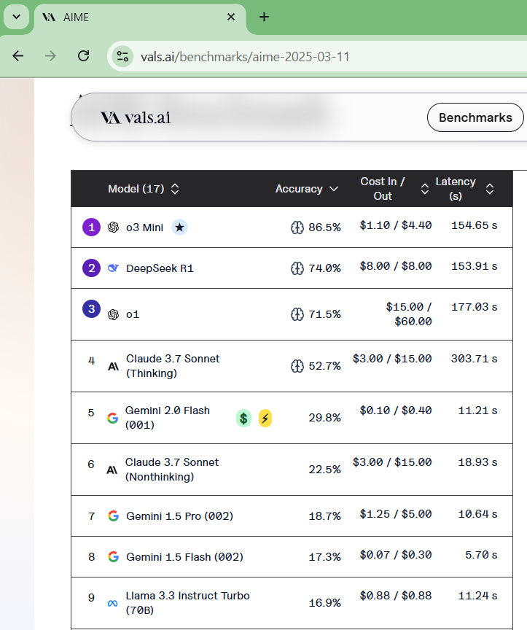Click the green dollar badge for Gemini 2.0 Flash
Image resolution: width=527 pixels, height=630 pixels.
coord(243,419)
